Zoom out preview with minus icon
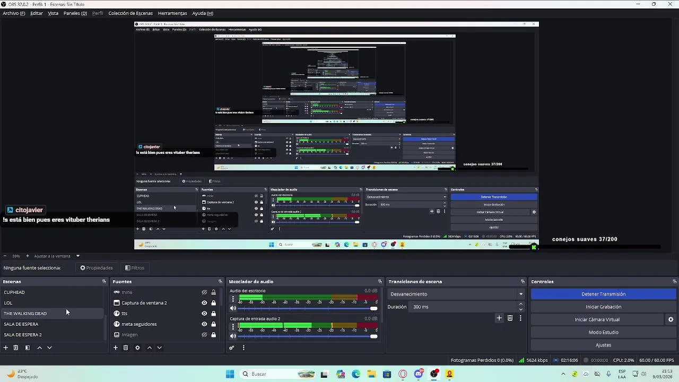Screen dimensions: 679x382 tap(5, 256)
